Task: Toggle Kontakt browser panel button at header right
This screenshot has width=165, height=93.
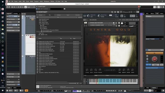Action: tap(137, 12)
